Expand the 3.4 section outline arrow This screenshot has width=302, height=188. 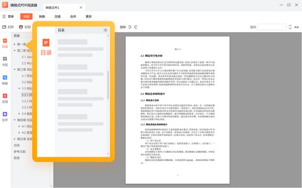tap(19, 114)
